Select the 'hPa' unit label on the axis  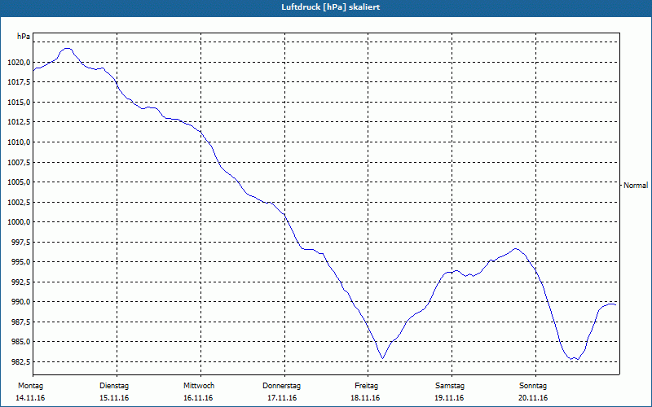coord(24,37)
